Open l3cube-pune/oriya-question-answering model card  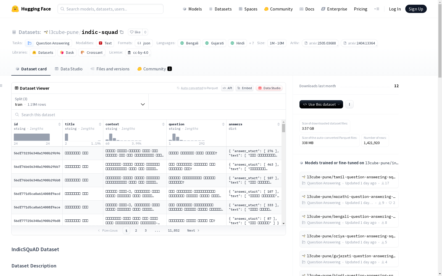(x=349, y=239)
